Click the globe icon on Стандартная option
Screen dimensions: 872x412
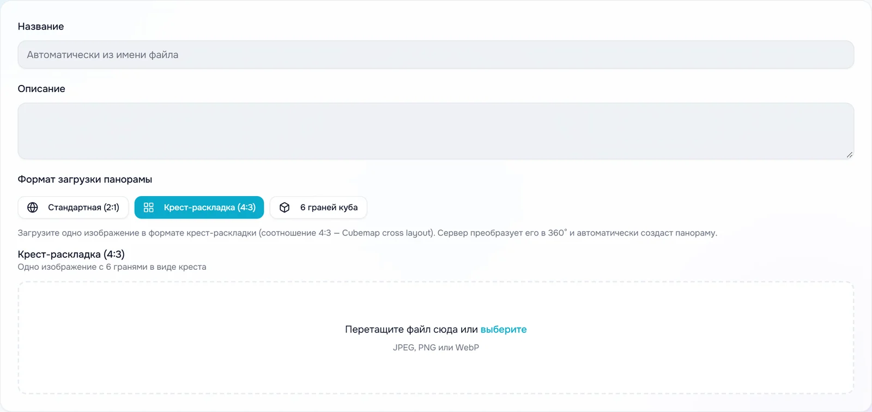pyautogui.click(x=33, y=208)
